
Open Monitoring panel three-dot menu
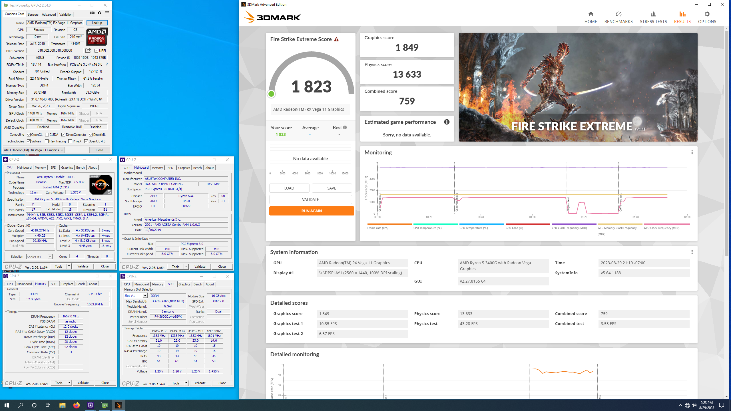click(x=692, y=152)
